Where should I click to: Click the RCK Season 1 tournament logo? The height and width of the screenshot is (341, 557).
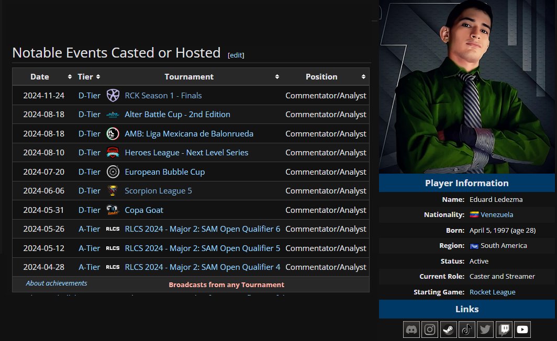[113, 96]
